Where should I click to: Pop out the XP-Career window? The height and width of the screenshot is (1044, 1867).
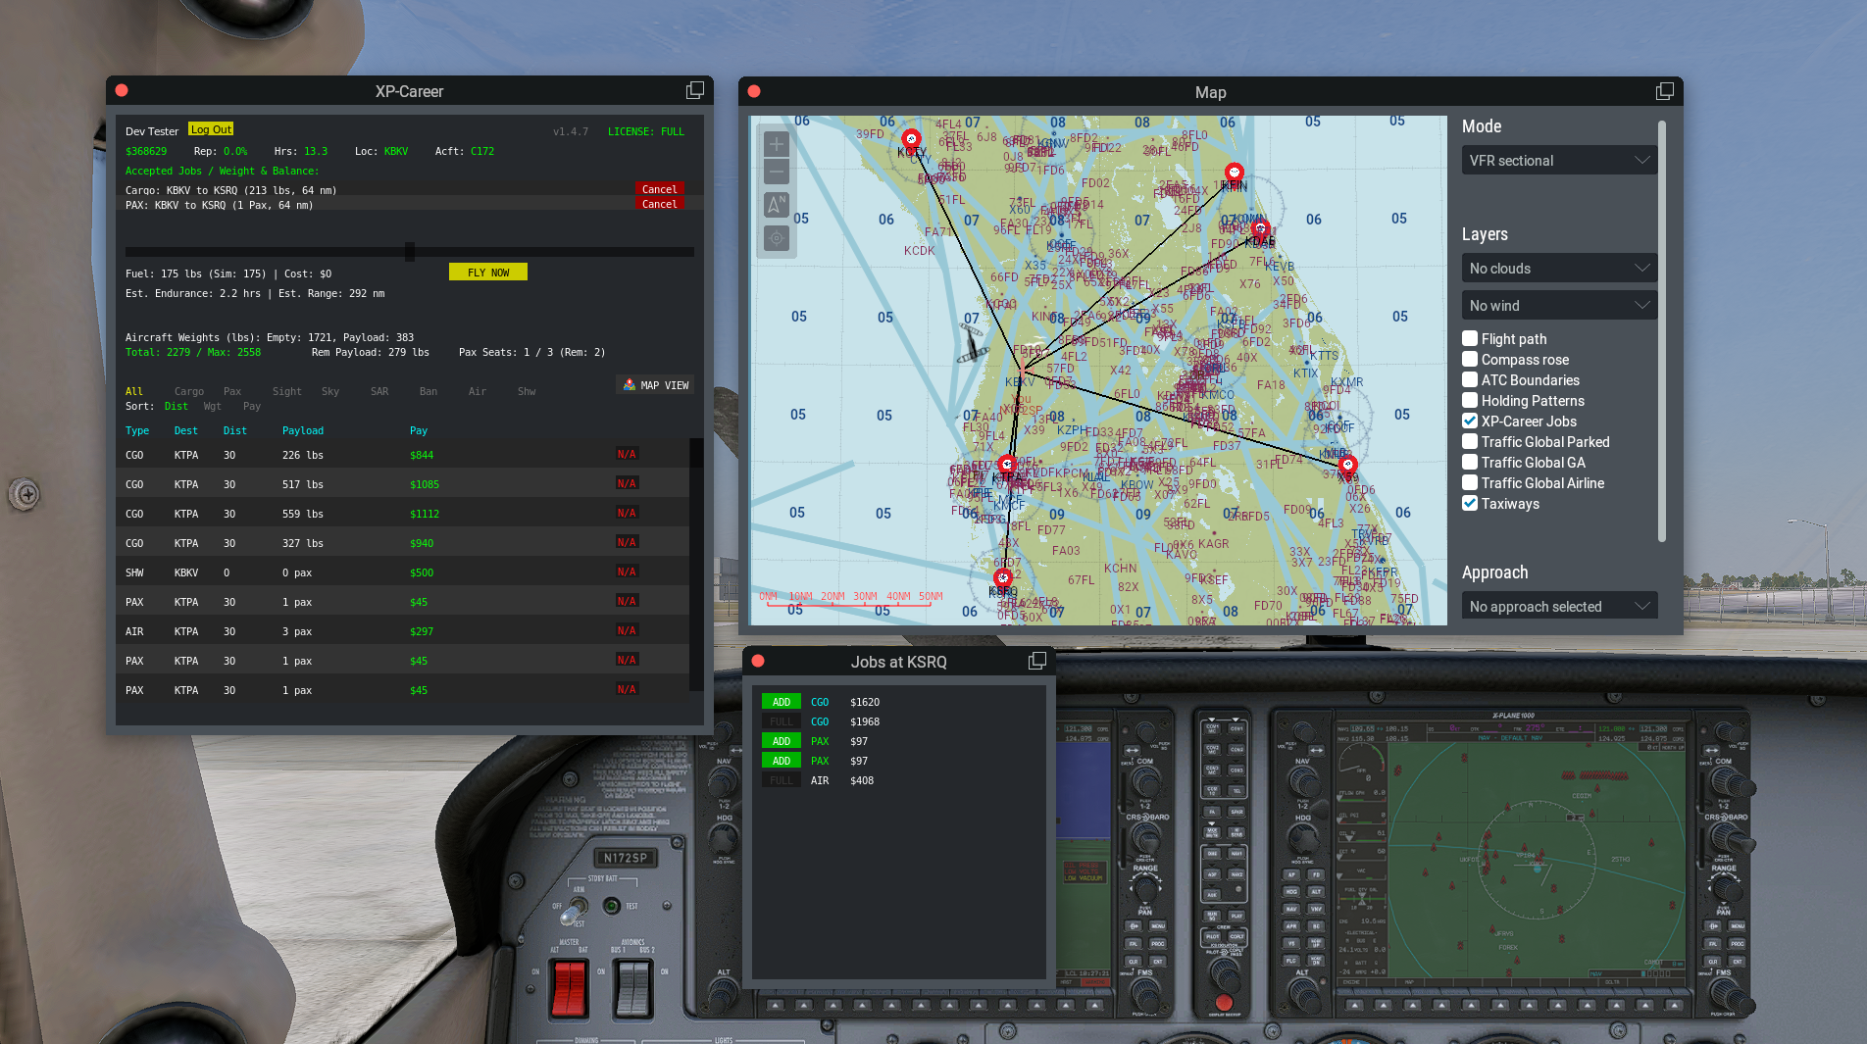pyautogui.click(x=694, y=91)
